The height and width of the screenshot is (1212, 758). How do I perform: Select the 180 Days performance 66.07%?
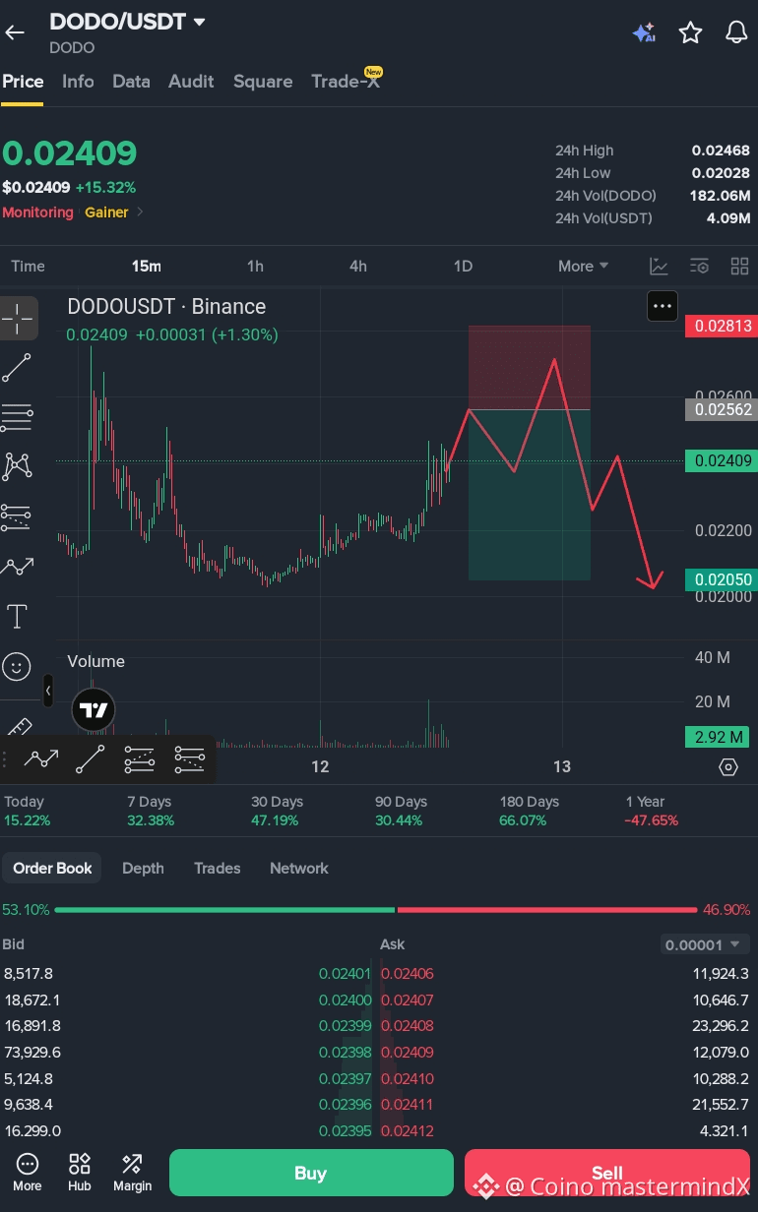[529, 811]
